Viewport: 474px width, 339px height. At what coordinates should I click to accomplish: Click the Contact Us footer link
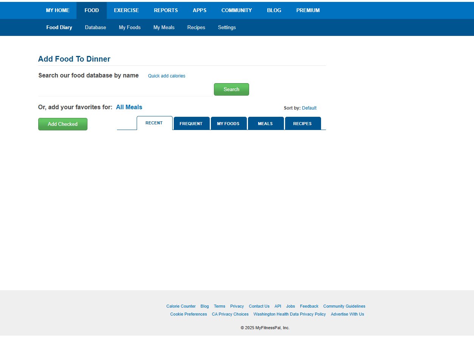click(259, 306)
